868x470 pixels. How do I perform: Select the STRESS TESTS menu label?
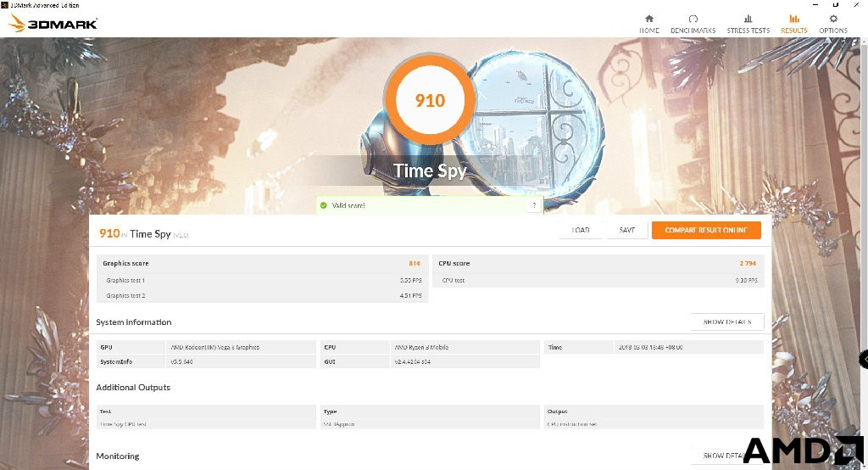[x=748, y=31]
